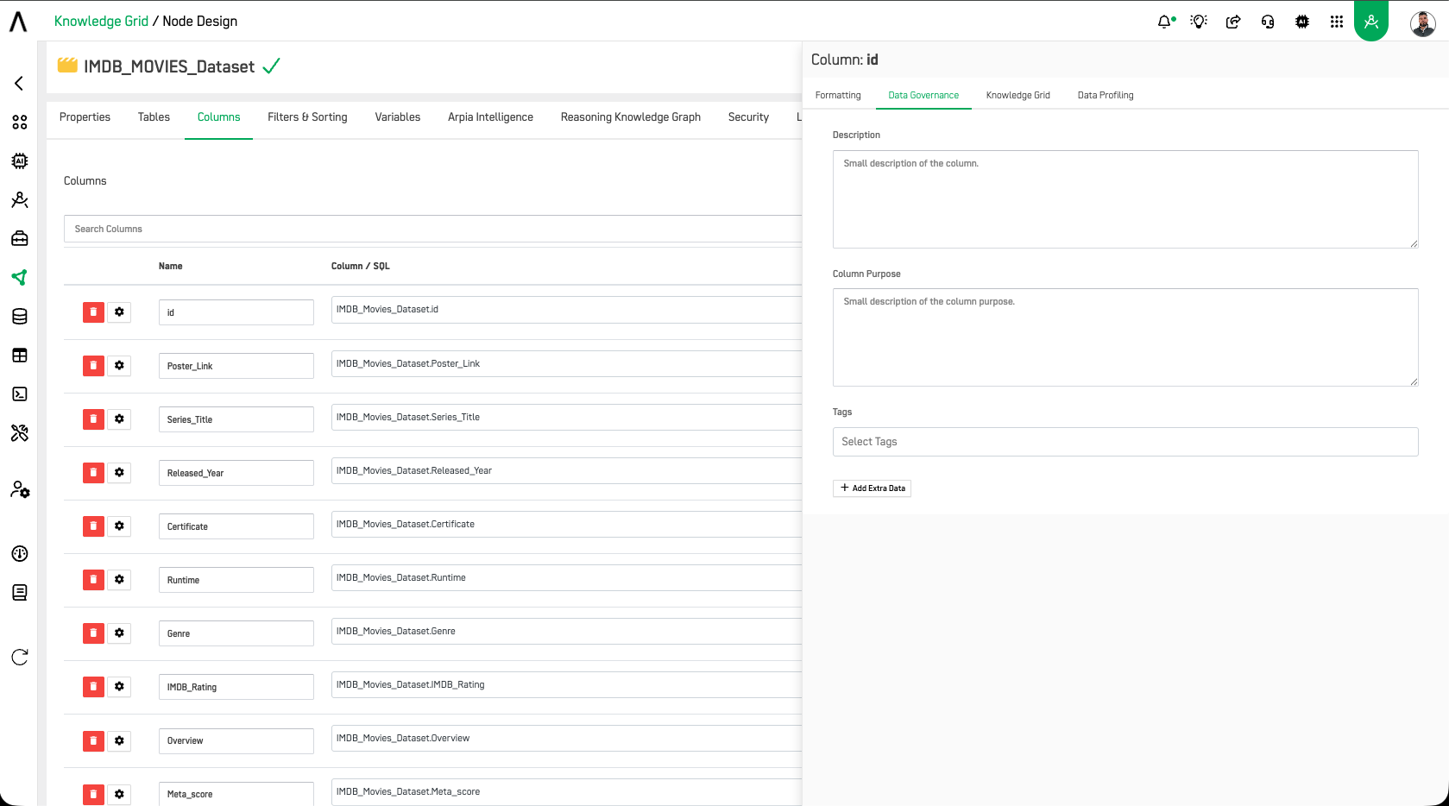
Task: Click the IMDB_Movies_Dataset.Runtime SQL field
Action: click(x=566, y=578)
